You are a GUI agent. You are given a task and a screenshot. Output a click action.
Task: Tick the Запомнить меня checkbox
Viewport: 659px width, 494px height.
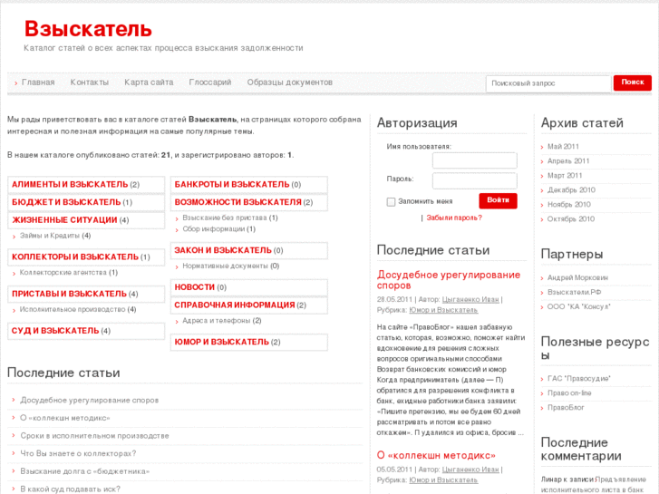coord(391,202)
